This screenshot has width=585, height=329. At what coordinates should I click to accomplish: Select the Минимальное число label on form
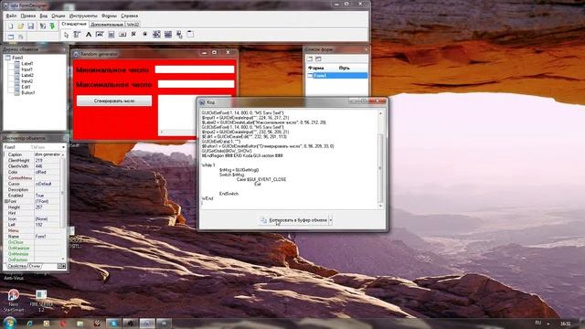click(112, 69)
